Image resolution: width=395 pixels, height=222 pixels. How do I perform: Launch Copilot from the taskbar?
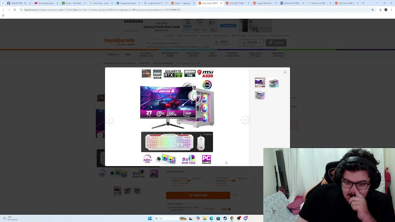[x=198, y=218]
